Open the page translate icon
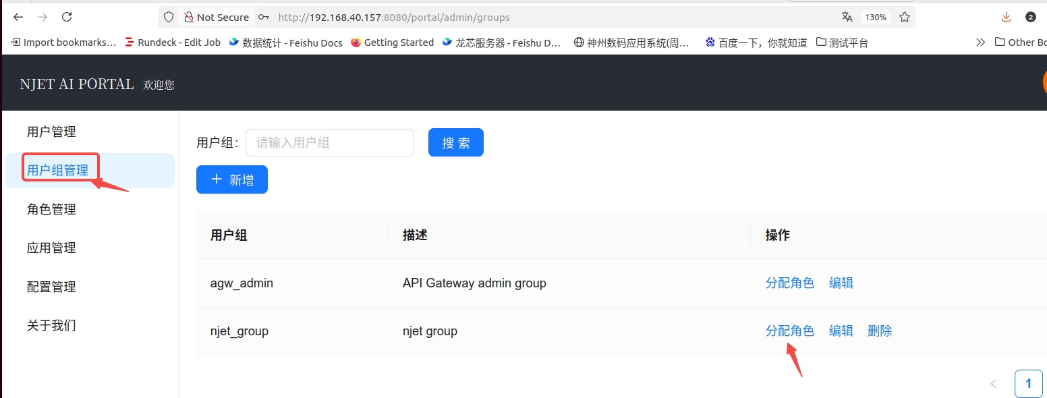 [847, 17]
